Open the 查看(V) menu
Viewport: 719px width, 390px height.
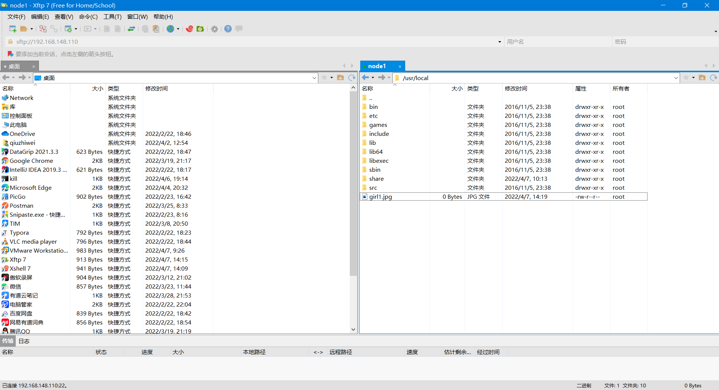coord(64,17)
